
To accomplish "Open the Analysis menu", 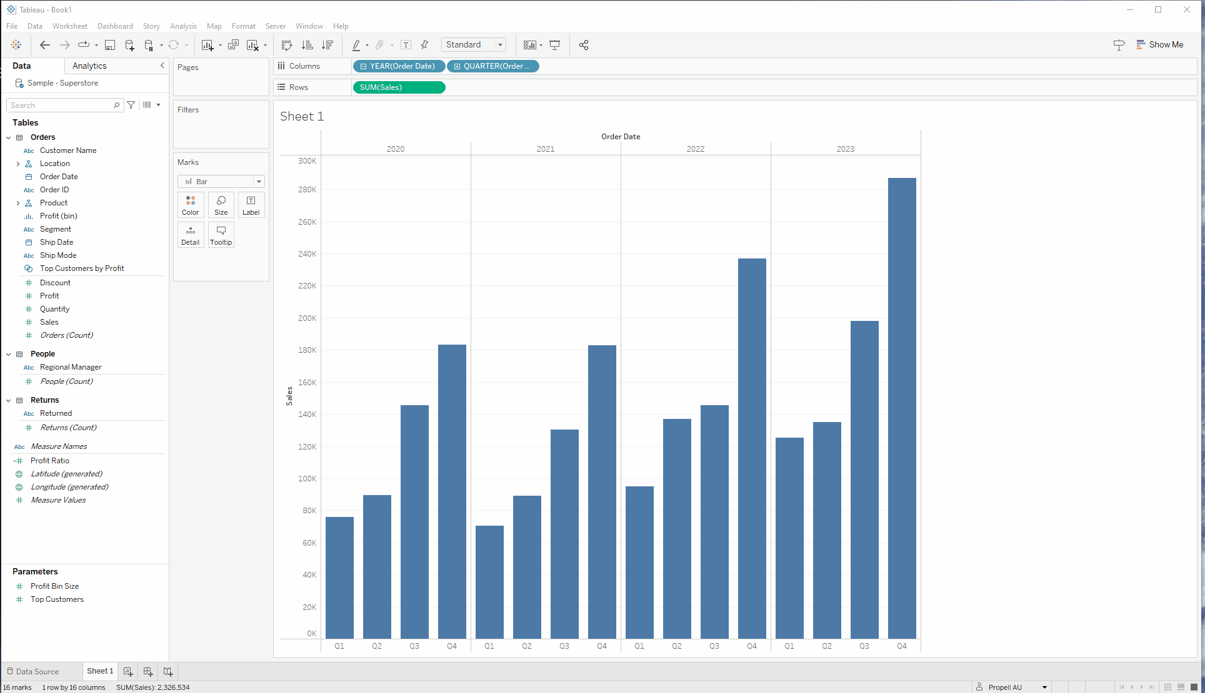I will [x=183, y=26].
